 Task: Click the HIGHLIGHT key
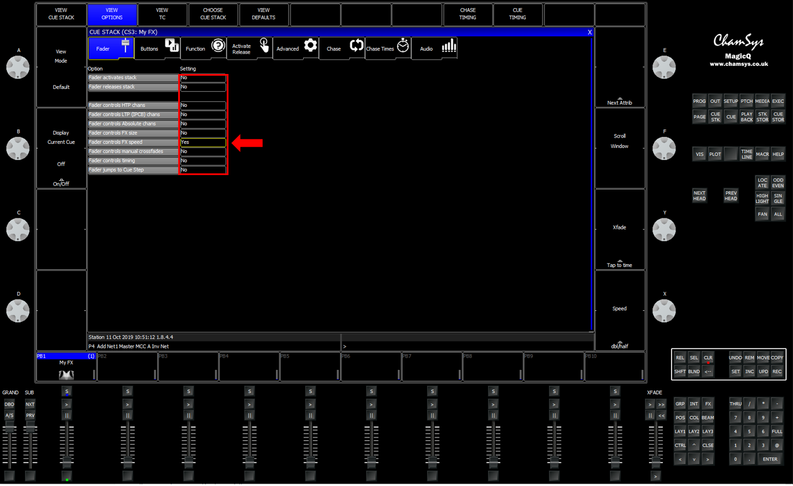click(762, 198)
